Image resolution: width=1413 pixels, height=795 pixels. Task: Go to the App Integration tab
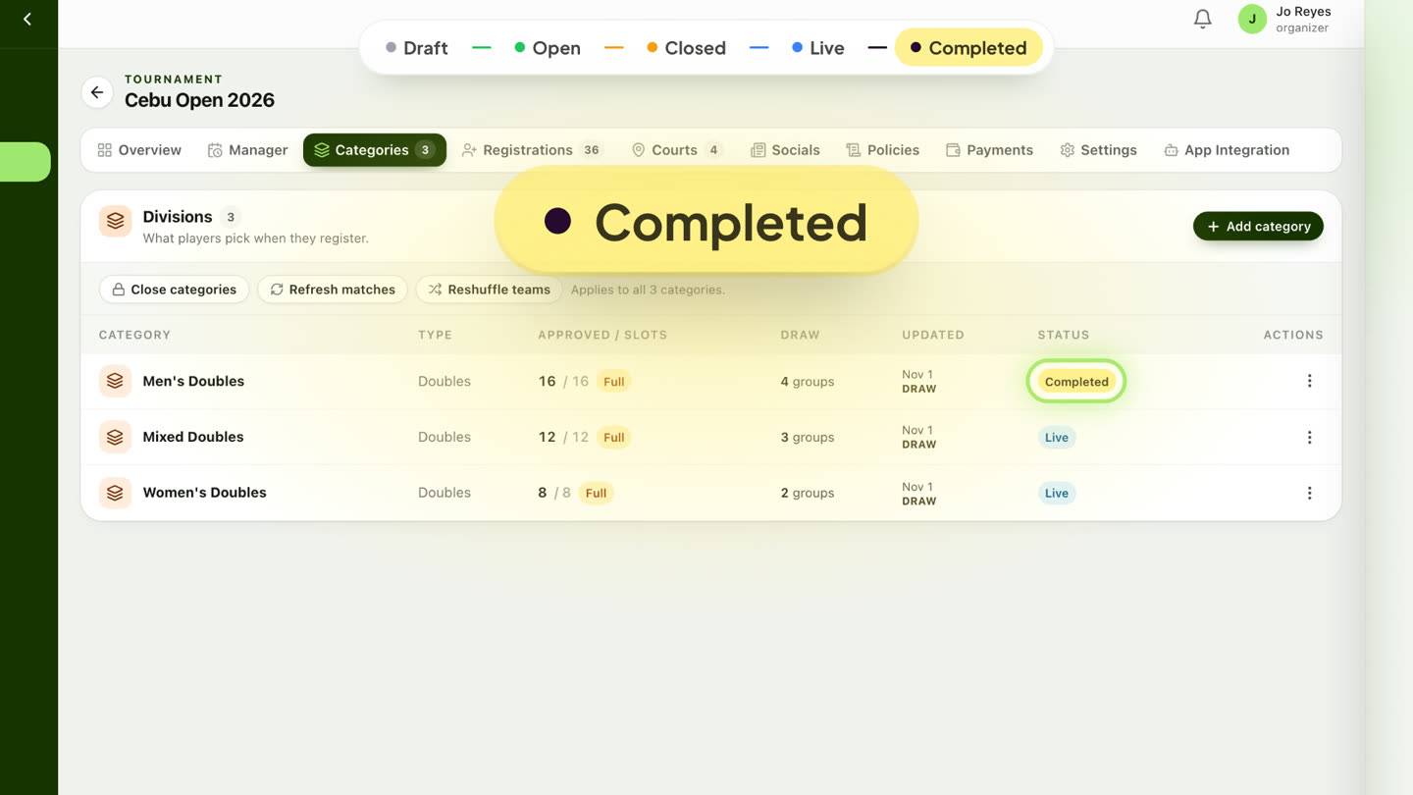click(x=1227, y=150)
